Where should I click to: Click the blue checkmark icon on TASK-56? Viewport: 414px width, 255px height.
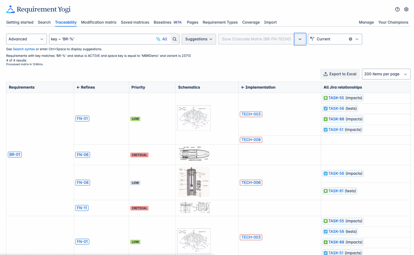(x=326, y=108)
